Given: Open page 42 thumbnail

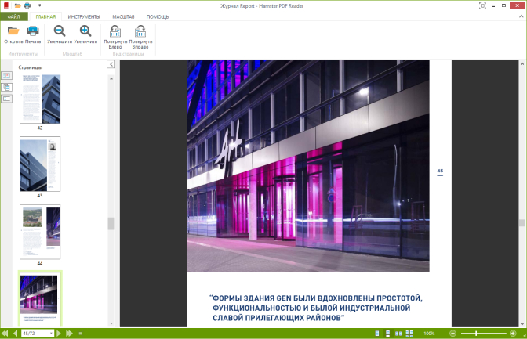Looking at the screenshot, I should (x=40, y=99).
